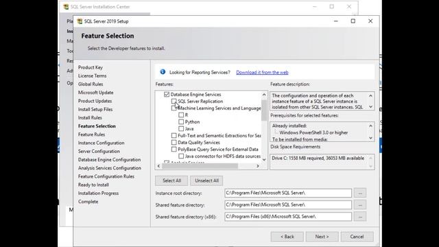Select Database Engine Configuration step
Viewport: 439px width, 247px height.
coord(110,160)
